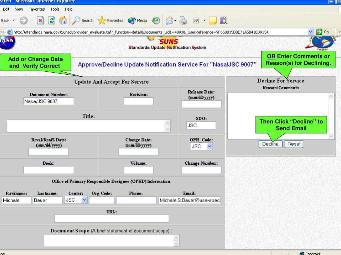The height and width of the screenshot is (255, 341).
Task: Click the NASA logo at the page top
Action: pyautogui.click(x=7, y=42)
